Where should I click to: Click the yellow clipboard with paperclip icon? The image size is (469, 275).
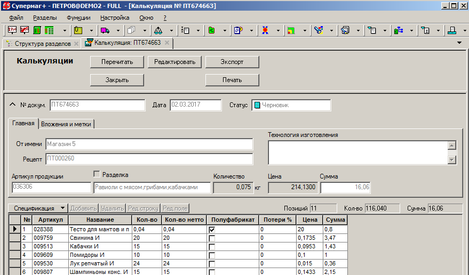point(78,30)
